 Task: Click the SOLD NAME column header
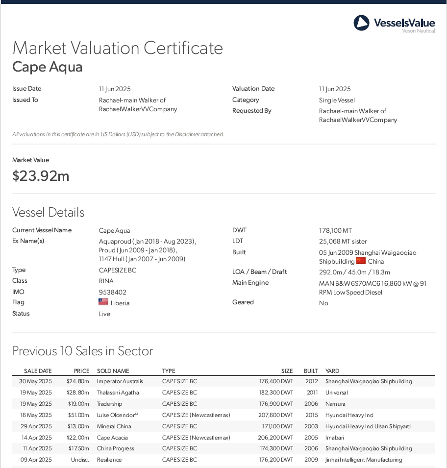coord(113,371)
